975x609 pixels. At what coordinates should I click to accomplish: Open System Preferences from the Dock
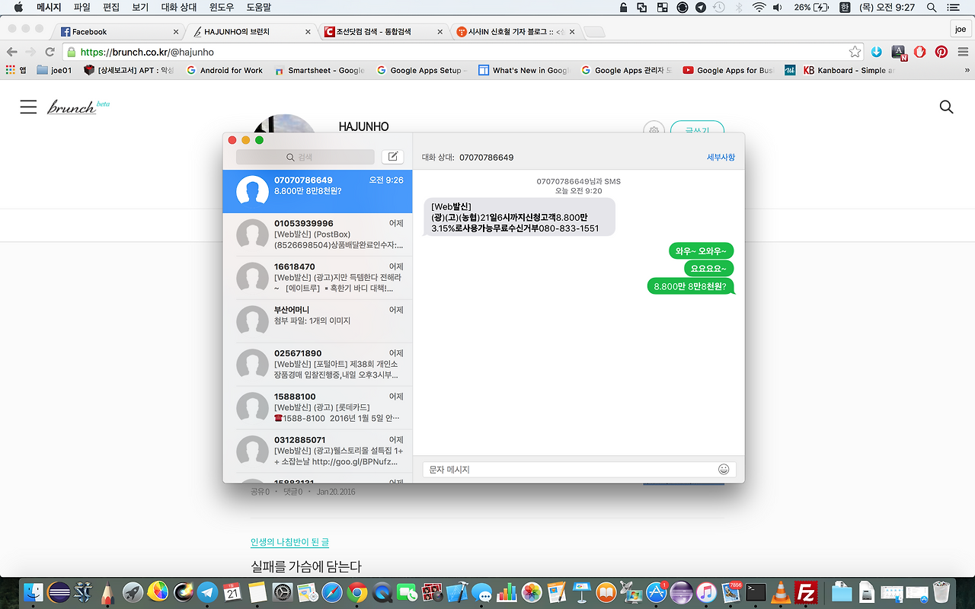pyautogui.click(x=283, y=592)
